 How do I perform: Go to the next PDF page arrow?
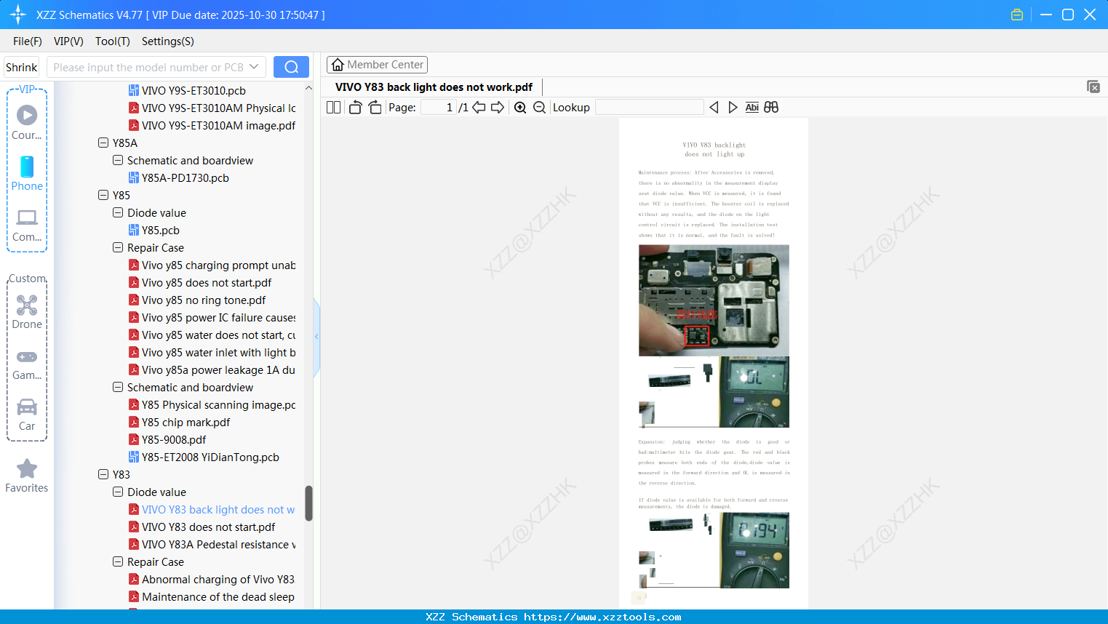click(x=498, y=108)
